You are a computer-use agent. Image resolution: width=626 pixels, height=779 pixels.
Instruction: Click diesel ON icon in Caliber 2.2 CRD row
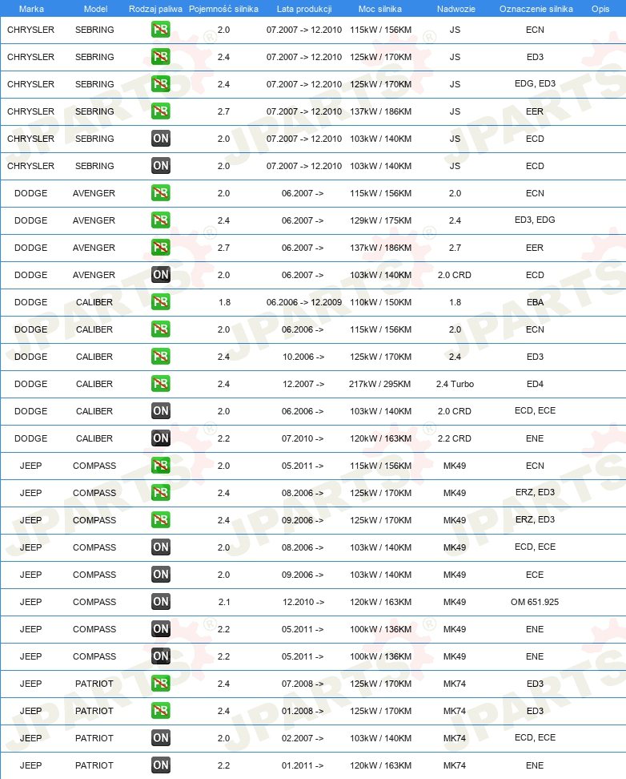(x=160, y=438)
